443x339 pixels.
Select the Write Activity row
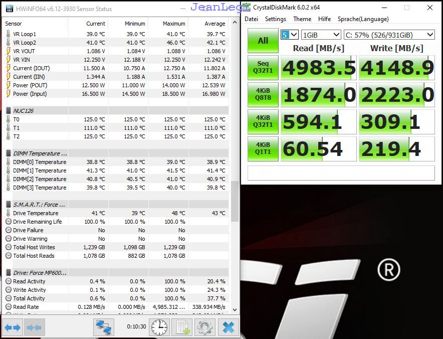click(x=116, y=290)
